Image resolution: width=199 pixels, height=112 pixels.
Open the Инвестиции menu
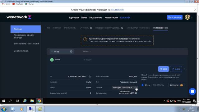coord(111,18)
